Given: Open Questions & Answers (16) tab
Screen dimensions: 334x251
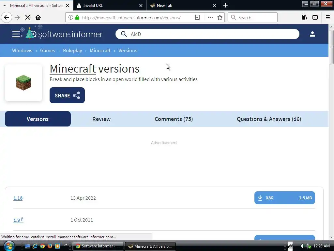Looking at the screenshot, I should pyautogui.click(x=269, y=119).
